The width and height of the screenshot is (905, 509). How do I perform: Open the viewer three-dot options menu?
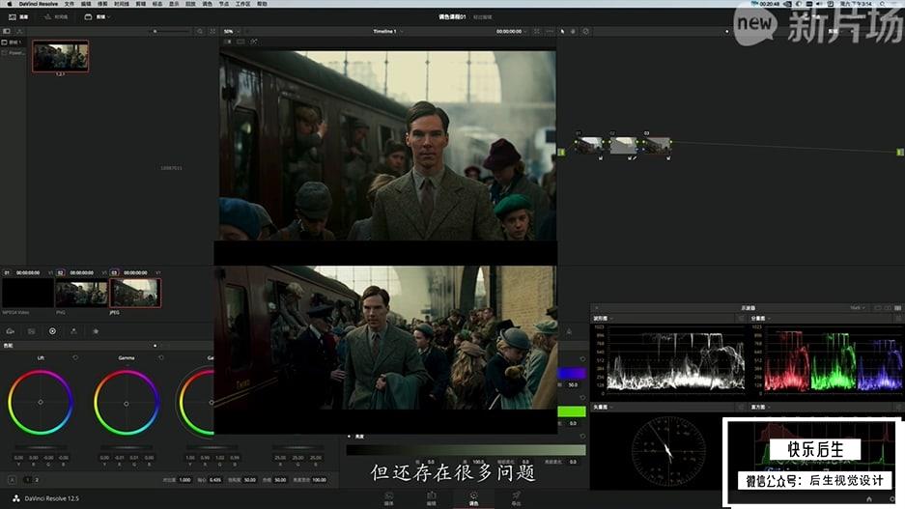click(x=550, y=31)
